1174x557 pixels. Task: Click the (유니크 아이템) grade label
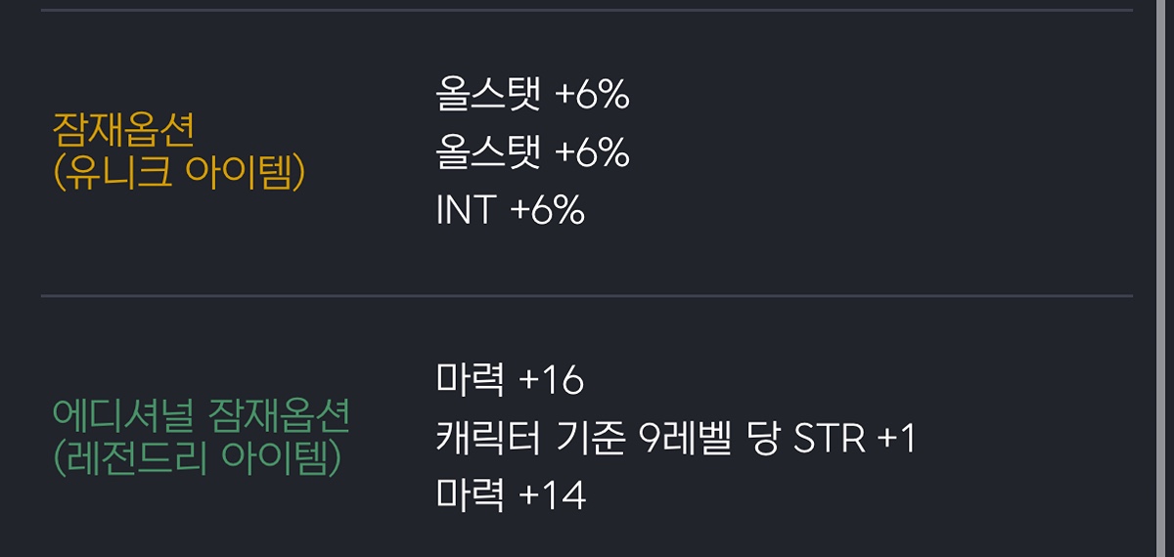[x=179, y=173]
